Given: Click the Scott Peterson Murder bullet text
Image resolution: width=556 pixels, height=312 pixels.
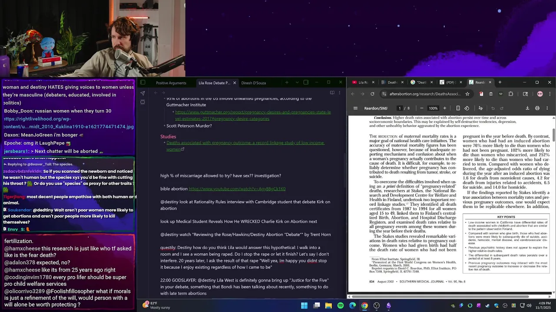Looking at the screenshot, I should tap(189, 126).
